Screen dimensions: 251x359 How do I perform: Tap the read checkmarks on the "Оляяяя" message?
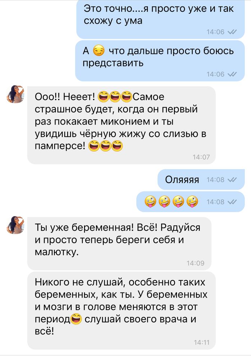(232, 180)
